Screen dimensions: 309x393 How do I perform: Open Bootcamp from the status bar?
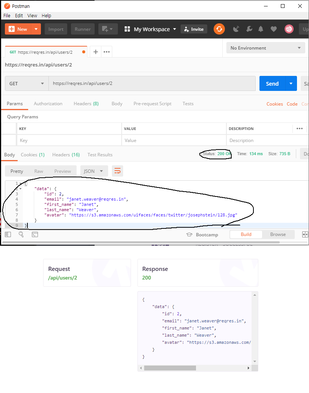coord(202,234)
